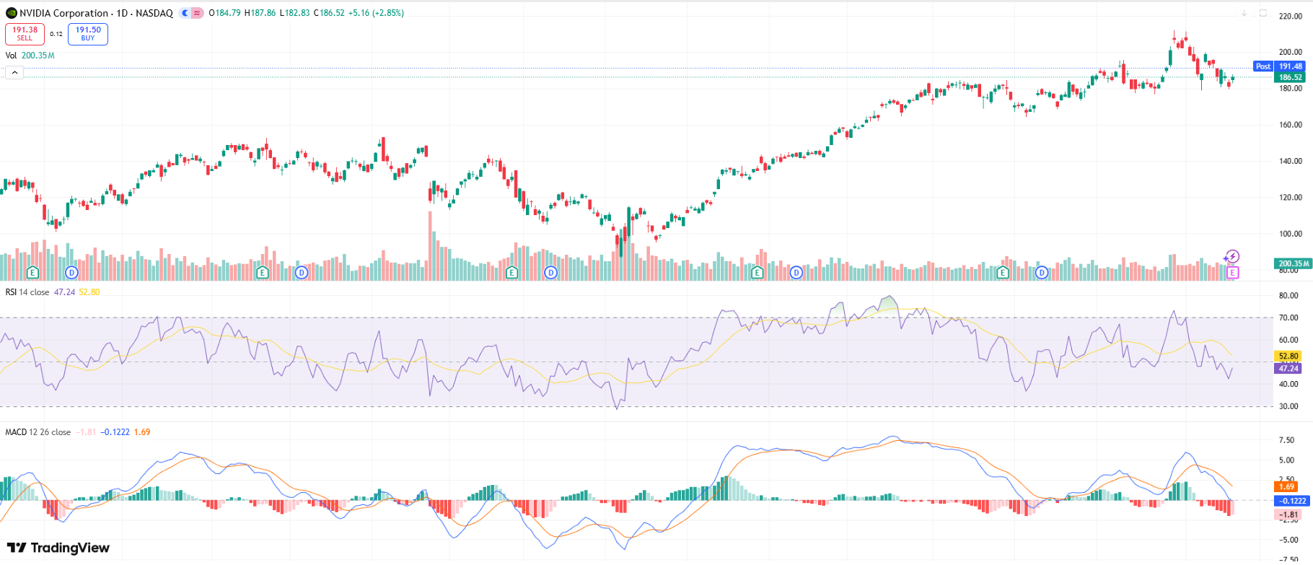Click the pink data-status indicator icon
This screenshot has width=1313, height=565.
tap(197, 13)
